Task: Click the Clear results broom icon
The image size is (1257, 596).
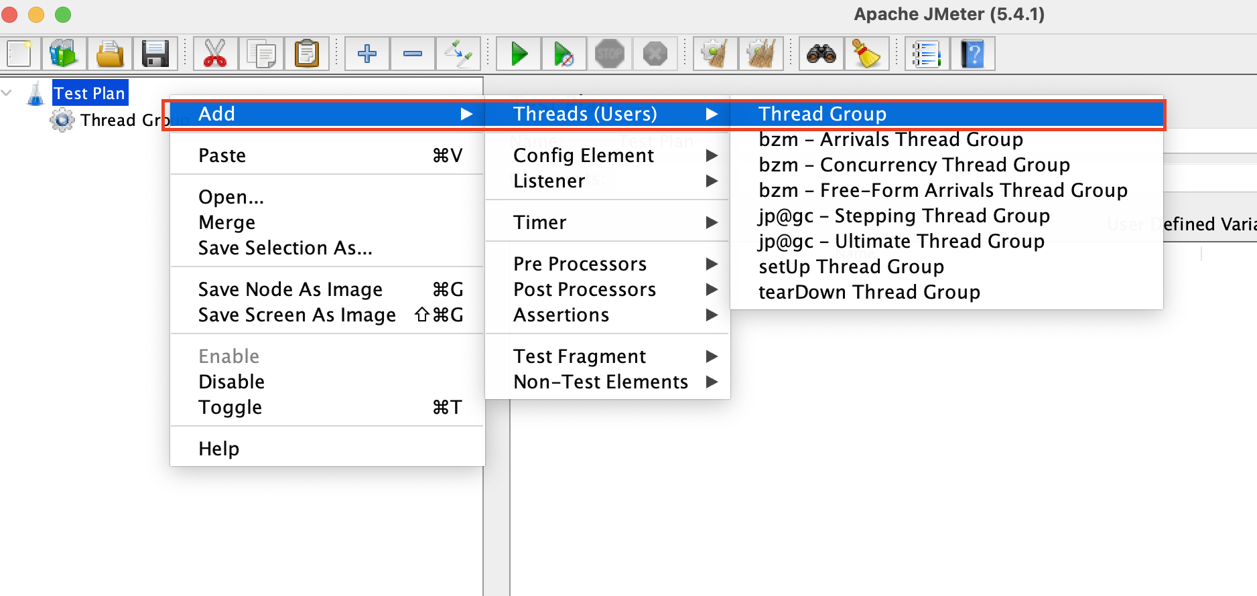Action: point(715,54)
